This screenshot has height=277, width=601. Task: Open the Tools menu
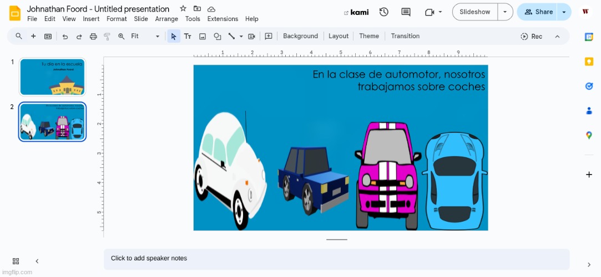point(193,19)
